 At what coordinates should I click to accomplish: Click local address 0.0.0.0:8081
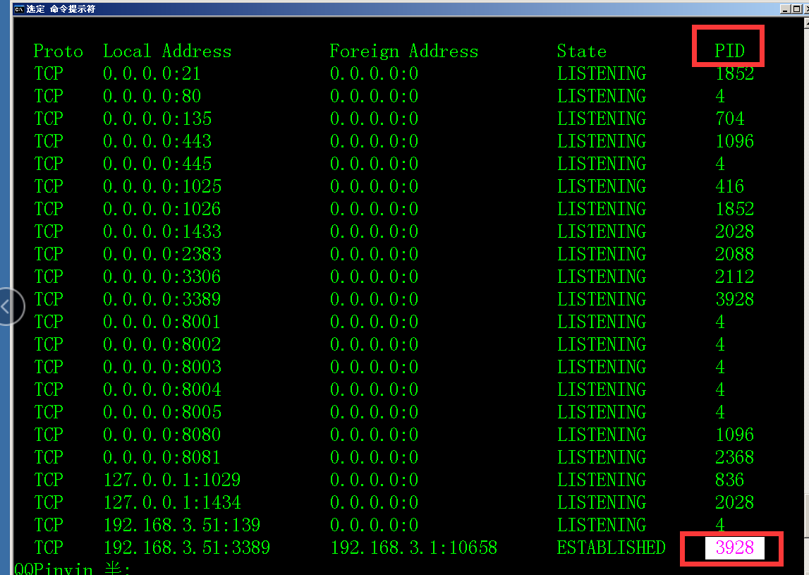click(x=162, y=457)
